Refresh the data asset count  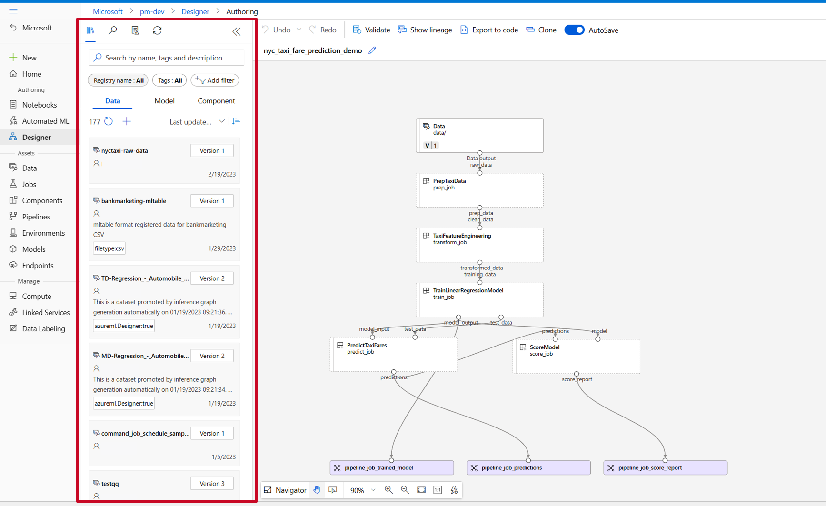point(109,121)
